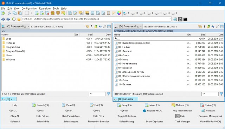Click the Cut scissors icon
Viewport: 225px width, 129px height.
tap(9, 13)
